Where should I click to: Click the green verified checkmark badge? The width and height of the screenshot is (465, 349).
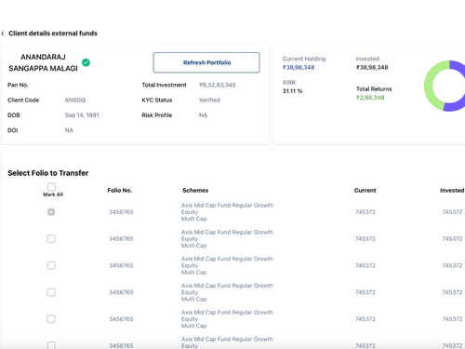pos(86,62)
